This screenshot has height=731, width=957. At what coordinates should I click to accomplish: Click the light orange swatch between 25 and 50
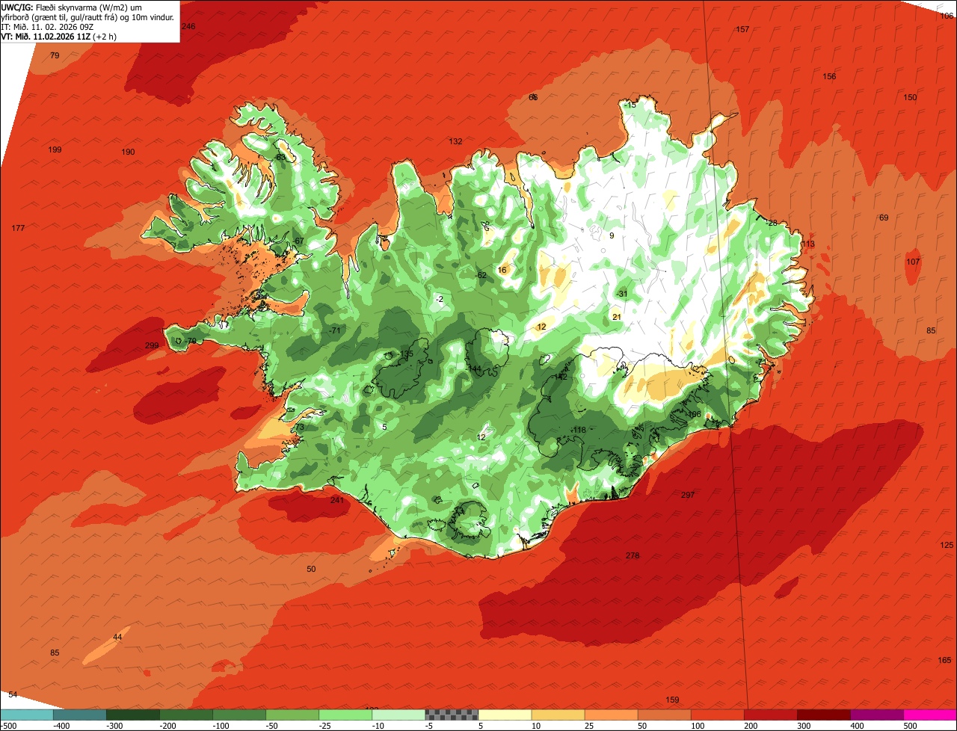point(612,715)
